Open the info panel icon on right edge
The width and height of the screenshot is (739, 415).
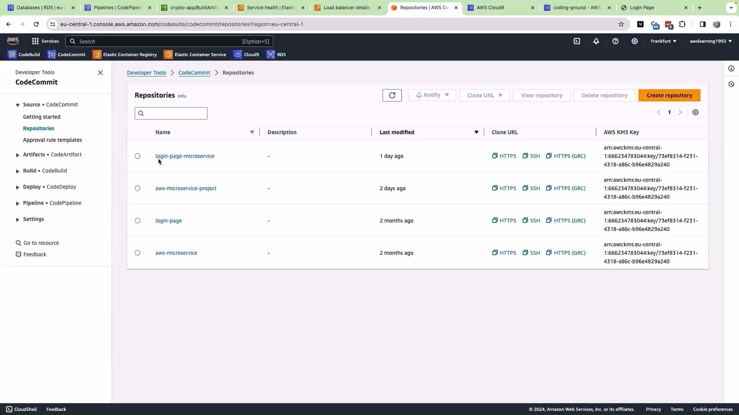click(x=731, y=69)
